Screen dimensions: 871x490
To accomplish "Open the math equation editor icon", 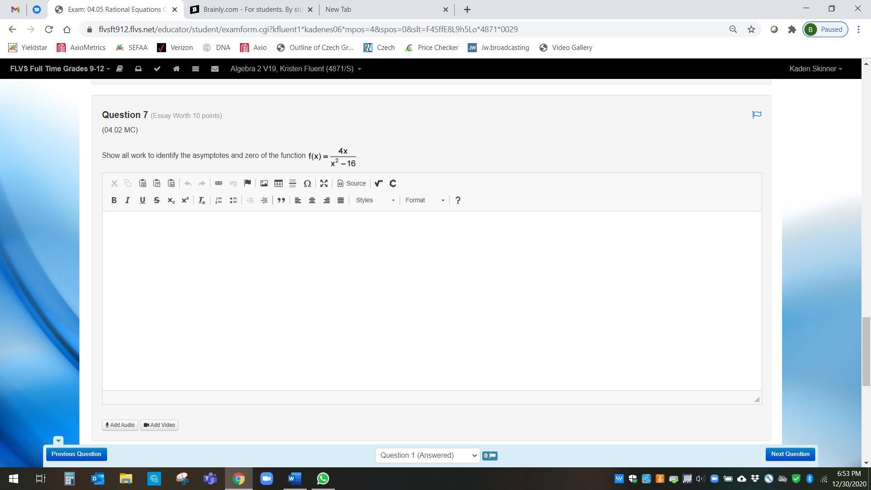I will (x=378, y=183).
